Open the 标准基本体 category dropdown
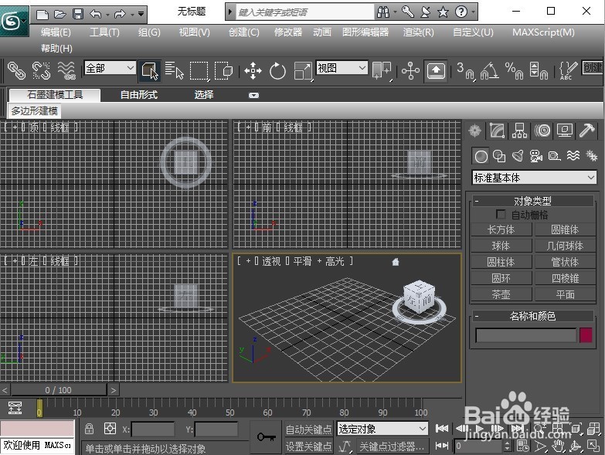Image resolution: width=605 pixels, height=455 pixels. pos(534,178)
